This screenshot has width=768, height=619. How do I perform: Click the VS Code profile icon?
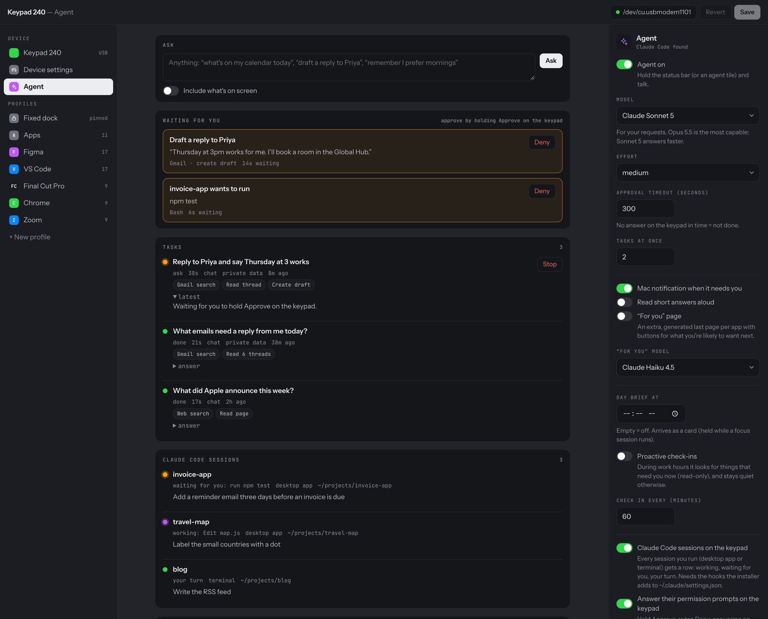point(14,169)
